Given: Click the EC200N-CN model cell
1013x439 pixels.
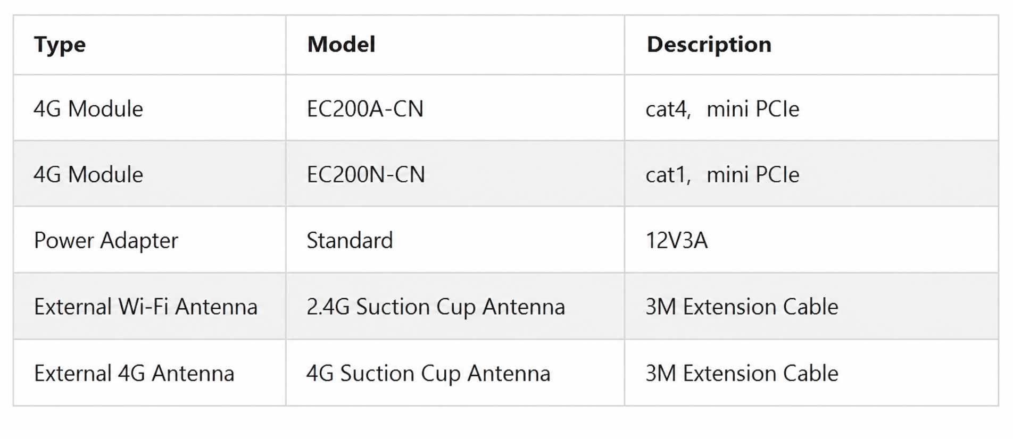Looking at the screenshot, I should pos(366,174).
